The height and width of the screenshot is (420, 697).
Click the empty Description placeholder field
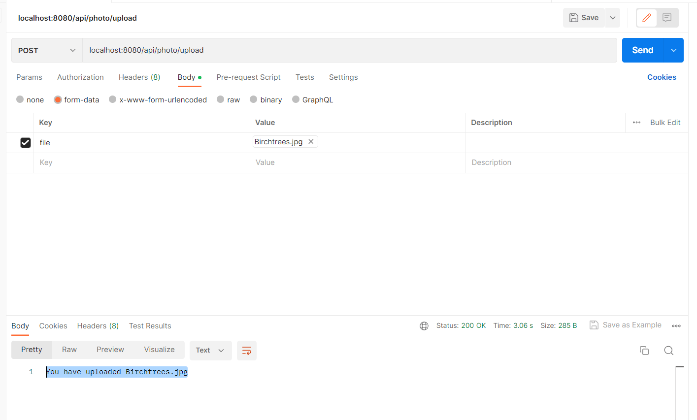(577, 162)
